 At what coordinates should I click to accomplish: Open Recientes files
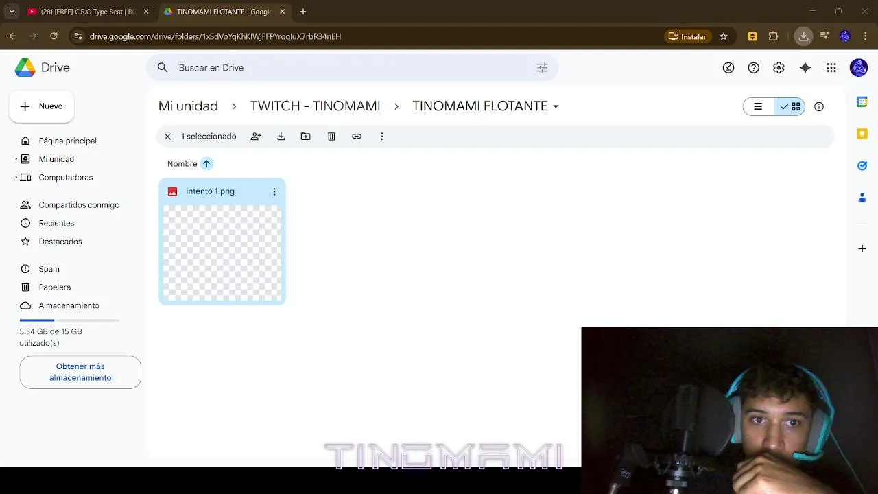pyautogui.click(x=56, y=224)
